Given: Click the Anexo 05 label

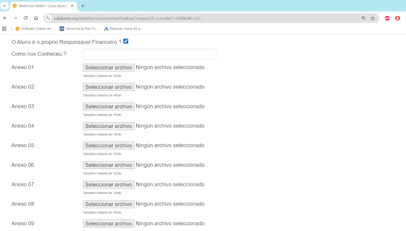Looking at the screenshot, I should (x=23, y=145).
